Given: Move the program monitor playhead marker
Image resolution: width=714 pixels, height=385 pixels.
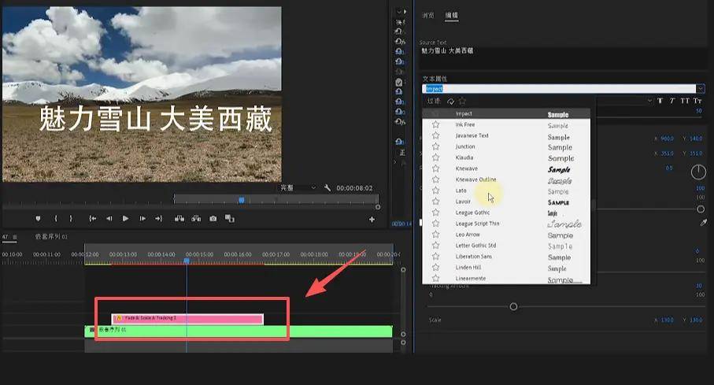Looking at the screenshot, I should (242, 199).
